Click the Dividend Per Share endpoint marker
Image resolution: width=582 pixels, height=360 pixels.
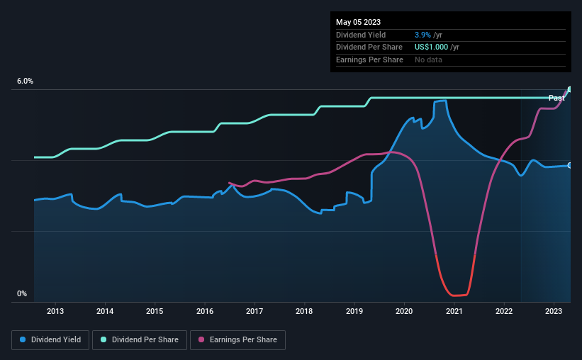click(570, 89)
